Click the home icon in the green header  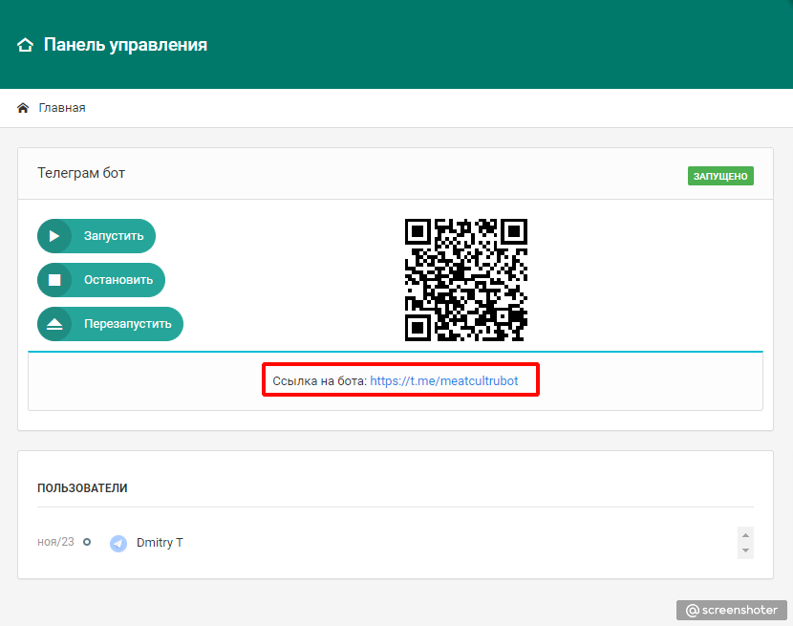coord(25,45)
